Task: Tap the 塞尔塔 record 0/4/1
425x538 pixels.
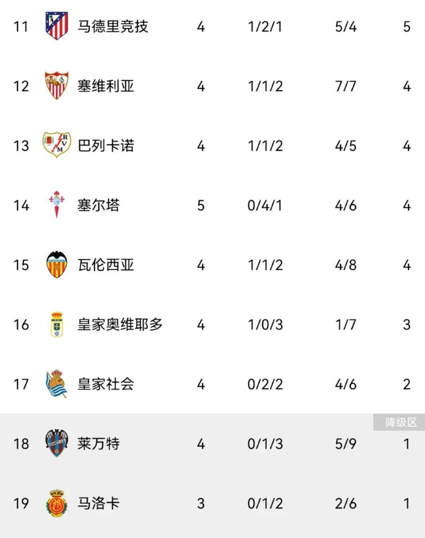Action: (265, 205)
